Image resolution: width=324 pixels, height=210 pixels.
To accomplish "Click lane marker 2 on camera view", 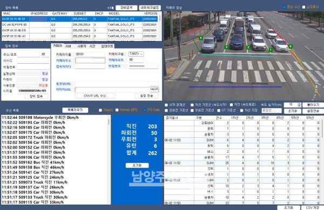I will (x=248, y=48).
